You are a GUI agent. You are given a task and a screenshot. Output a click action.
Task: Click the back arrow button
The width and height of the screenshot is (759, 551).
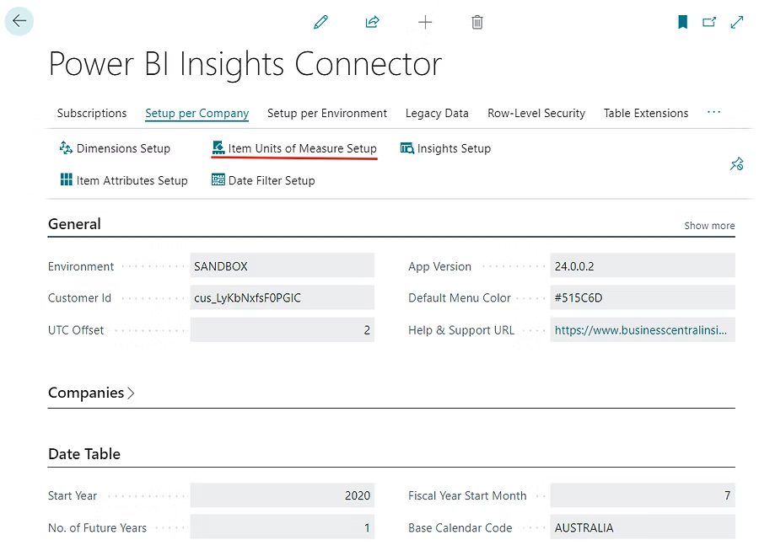coord(19,22)
